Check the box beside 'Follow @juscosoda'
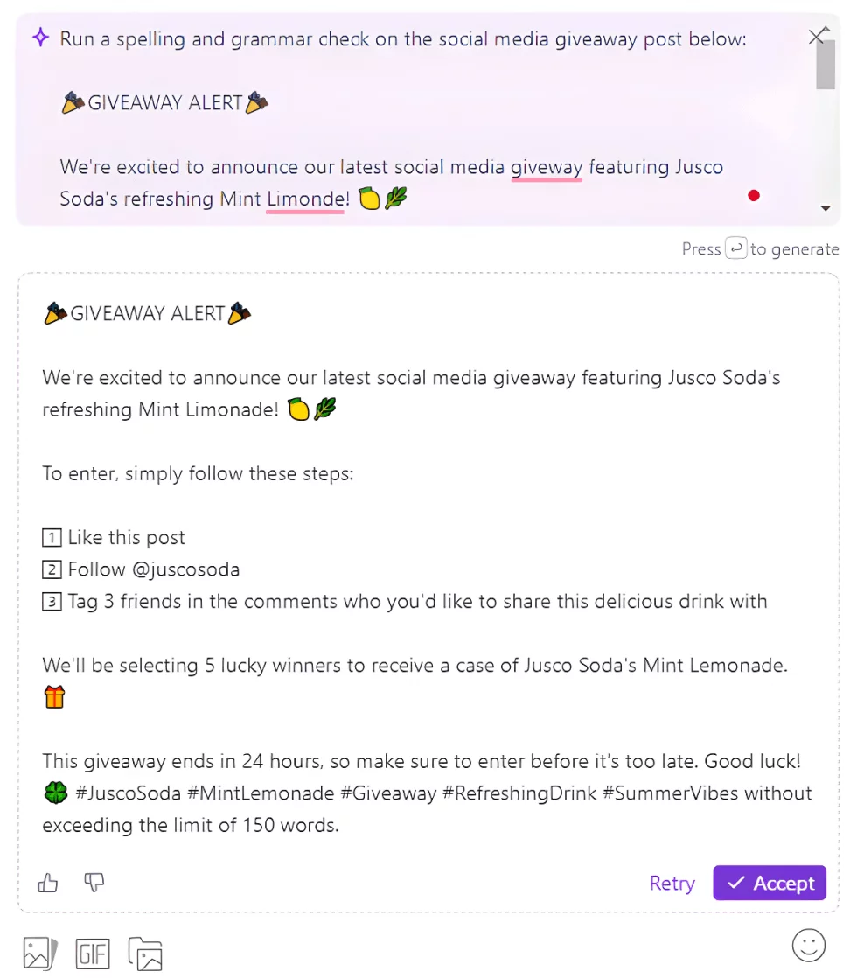Screen dimensions: 857x978 tap(52, 569)
